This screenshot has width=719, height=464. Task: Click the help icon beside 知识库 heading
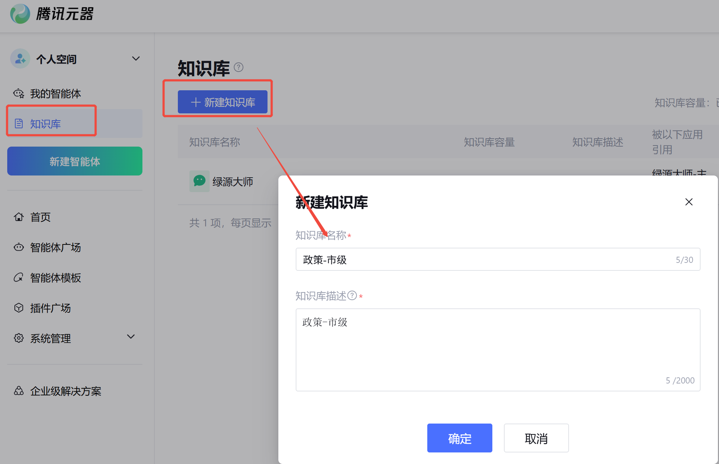239,67
